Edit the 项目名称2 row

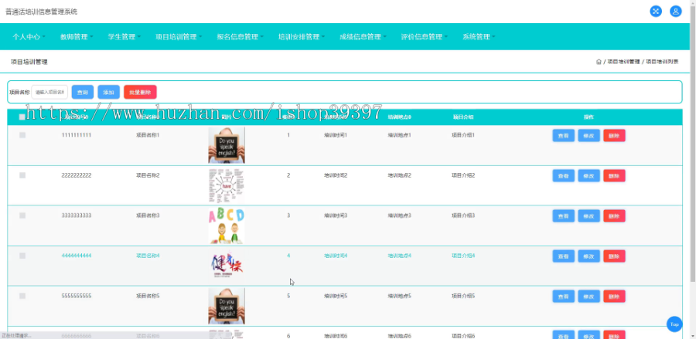click(589, 175)
